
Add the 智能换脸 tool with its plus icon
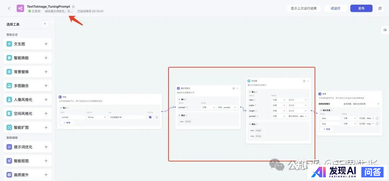click(46, 58)
